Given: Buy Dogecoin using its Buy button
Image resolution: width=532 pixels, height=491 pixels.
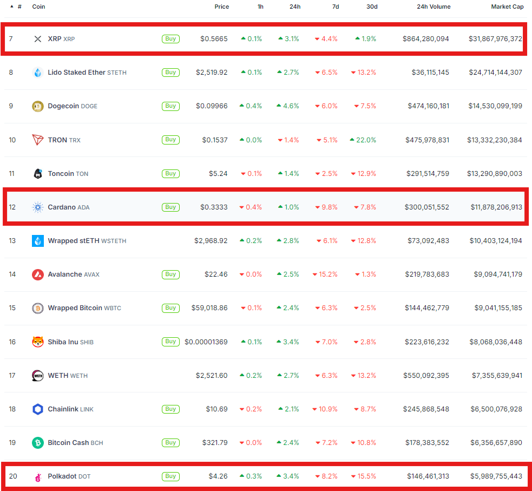Looking at the screenshot, I should coord(170,106).
